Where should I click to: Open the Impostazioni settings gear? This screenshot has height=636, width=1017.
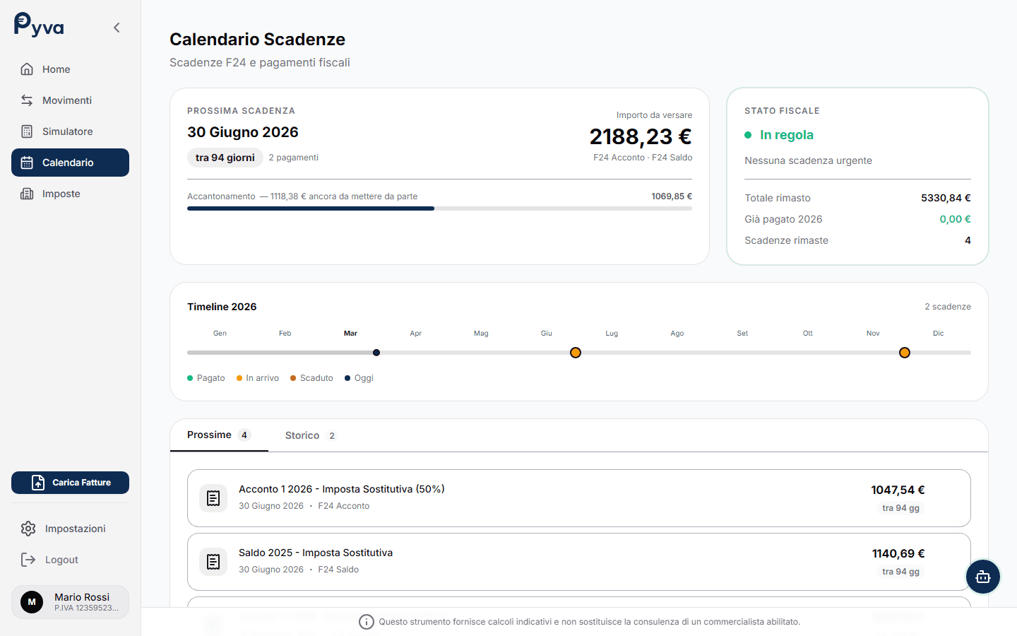click(28, 528)
